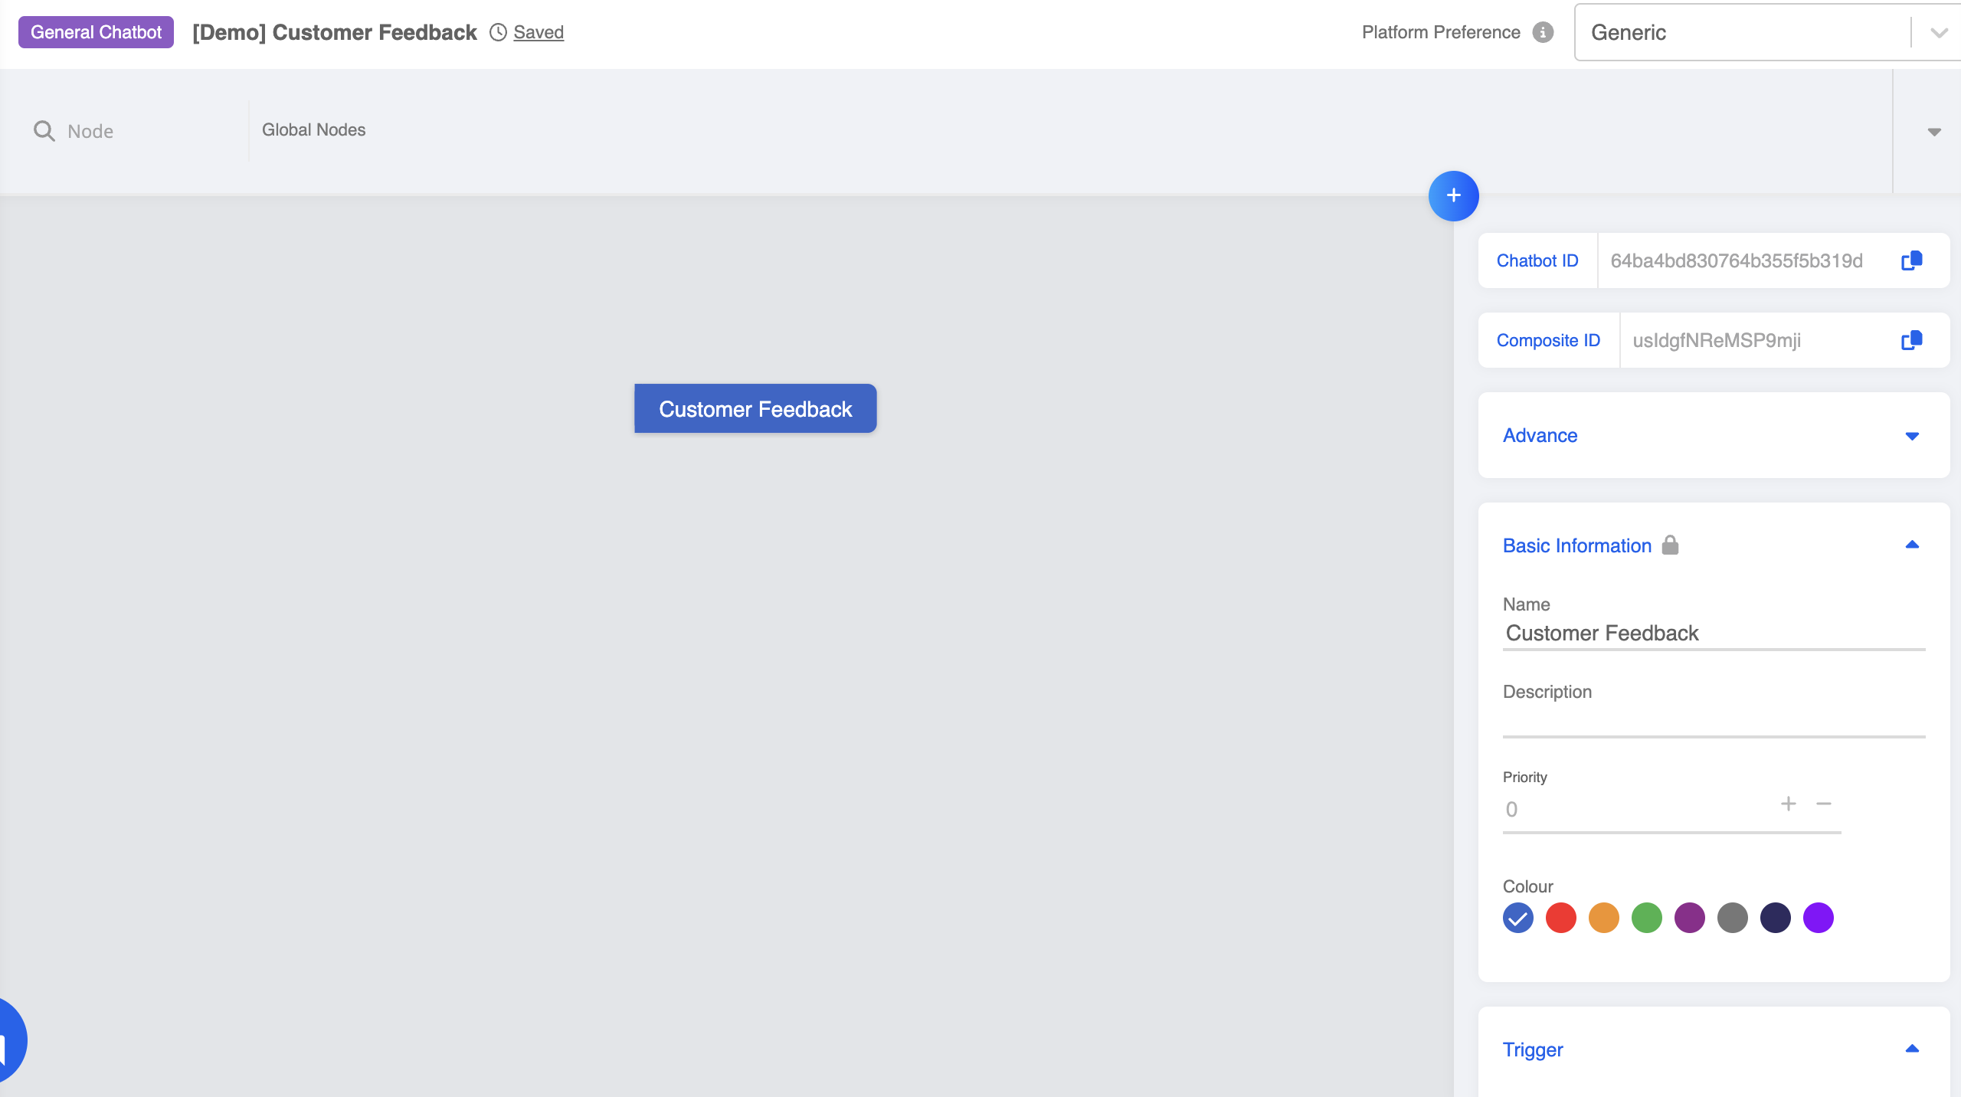Click the blue plus add node button
Screen dimensions: 1961x1097
coord(1453,196)
